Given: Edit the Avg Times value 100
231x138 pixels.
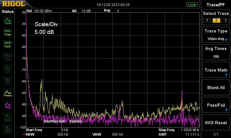Looking at the screenshot, I should pyautogui.click(x=216, y=56).
